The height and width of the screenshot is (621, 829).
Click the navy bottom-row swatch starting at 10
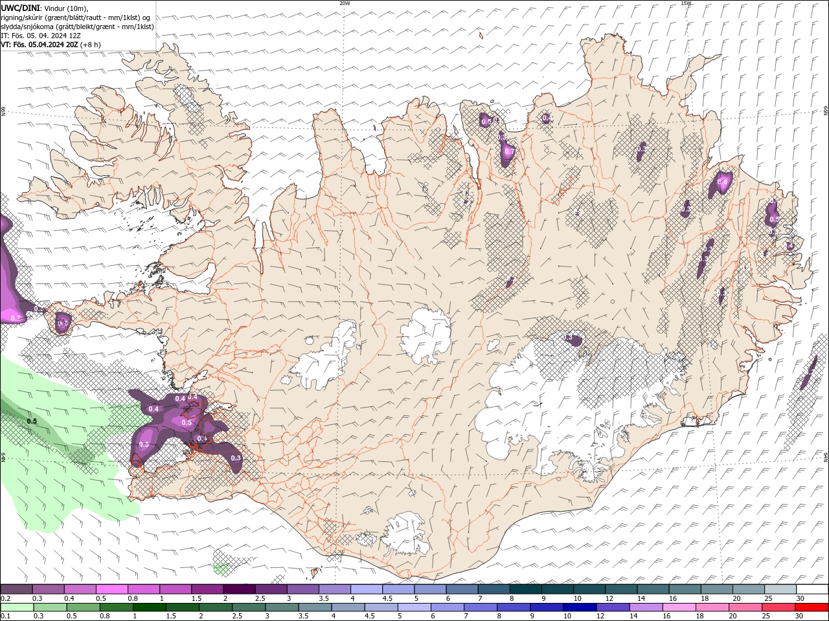tap(579, 607)
